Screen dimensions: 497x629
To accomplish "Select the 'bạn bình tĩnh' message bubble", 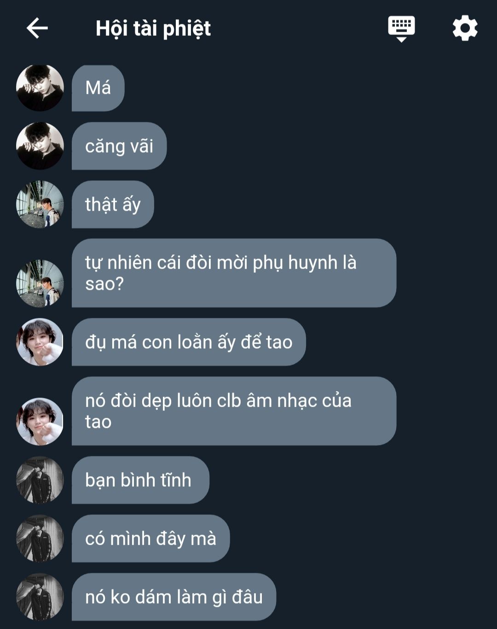I will point(140,480).
